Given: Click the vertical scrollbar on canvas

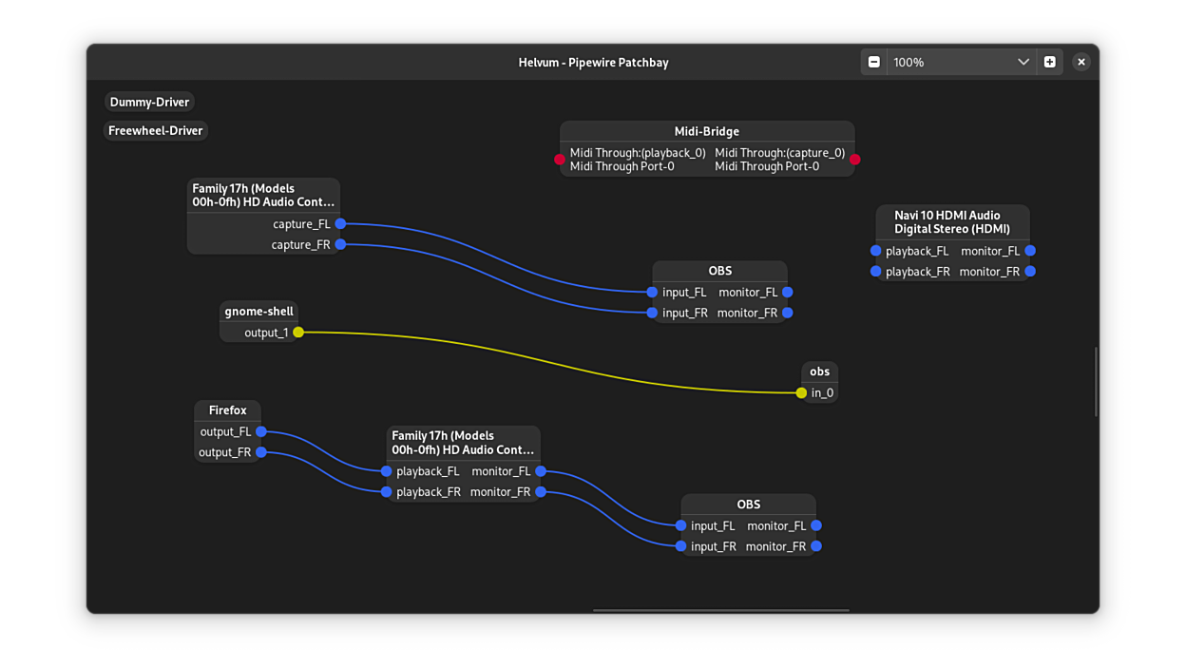Looking at the screenshot, I should [x=1096, y=381].
